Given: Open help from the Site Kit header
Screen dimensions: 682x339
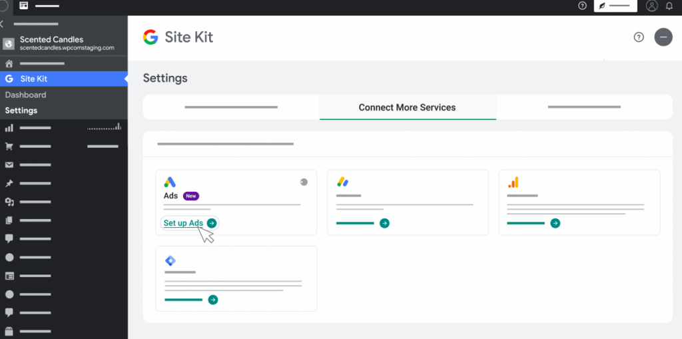Looking at the screenshot, I should (x=639, y=37).
